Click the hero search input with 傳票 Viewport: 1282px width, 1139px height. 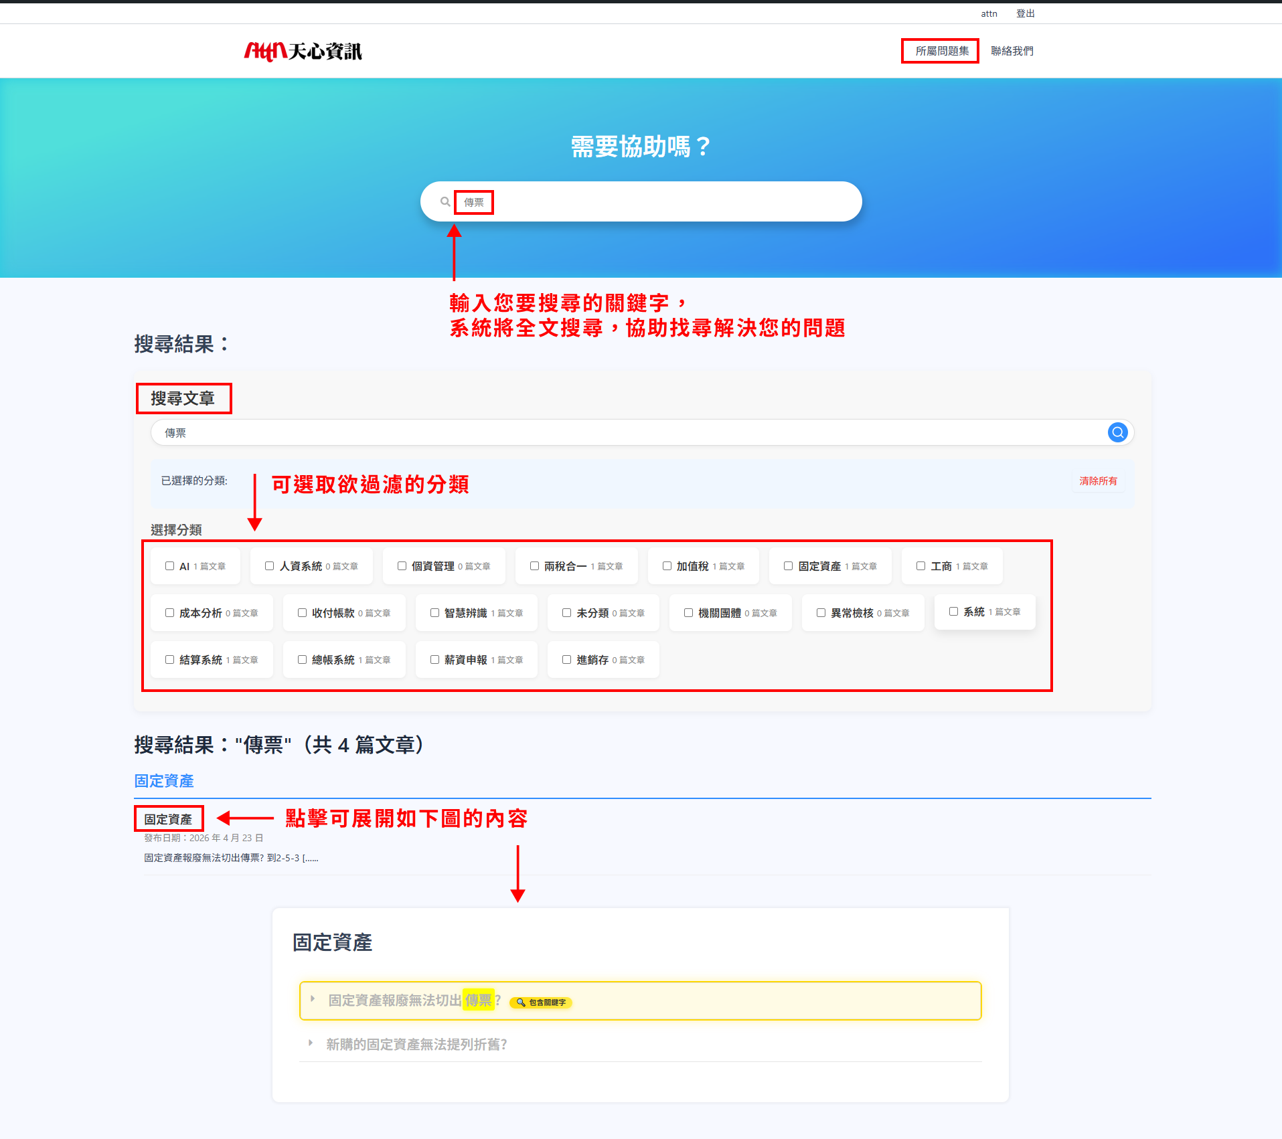(643, 202)
